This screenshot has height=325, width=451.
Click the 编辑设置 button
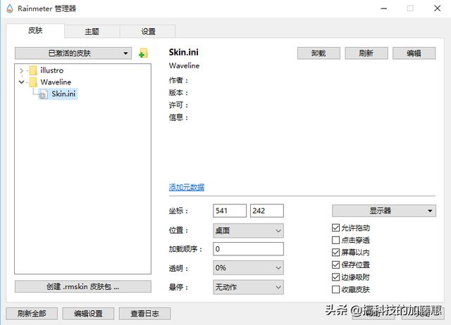pyautogui.click(x=88, y=314)
